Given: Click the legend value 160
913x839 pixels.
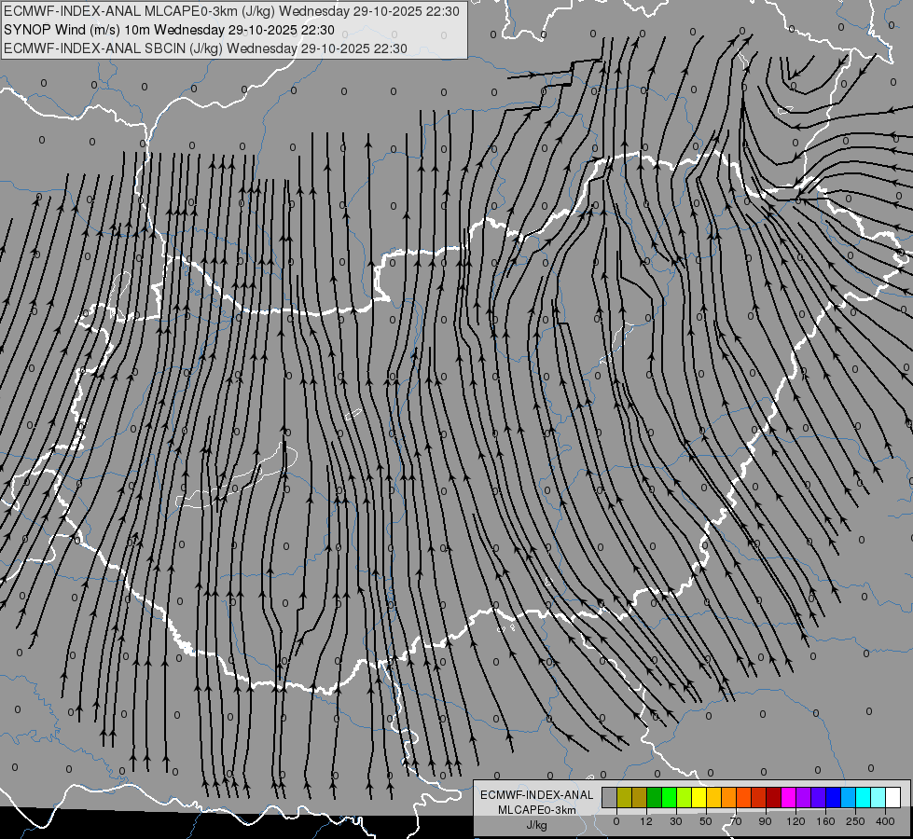Looking at the screenshot, I should coord(825,821).
